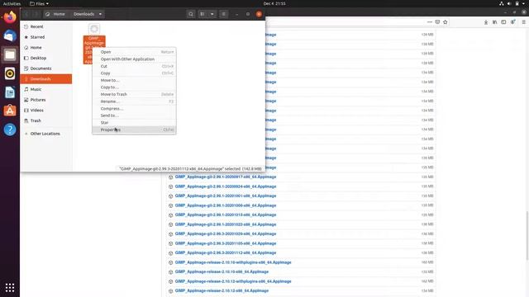529x297 pixels.
Task: Select Copy from the context menu
Action: [x=134, y=73]
